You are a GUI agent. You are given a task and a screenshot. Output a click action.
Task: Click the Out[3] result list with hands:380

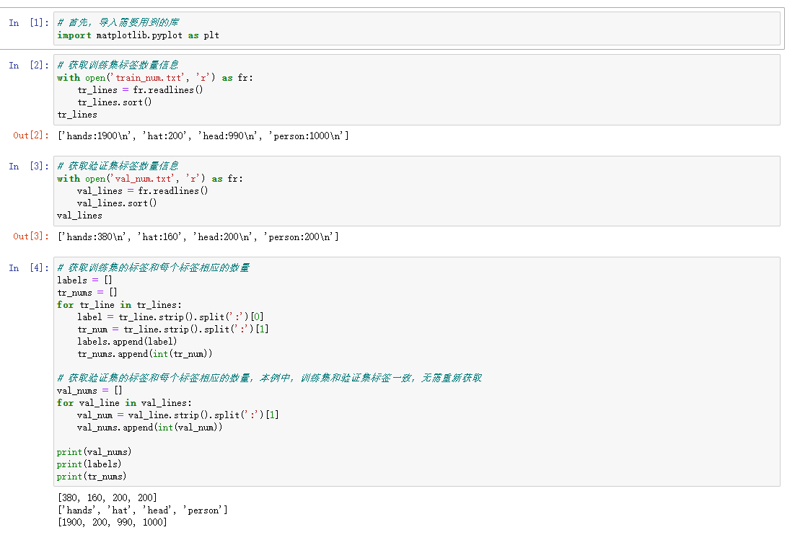(x=198, y=236)
